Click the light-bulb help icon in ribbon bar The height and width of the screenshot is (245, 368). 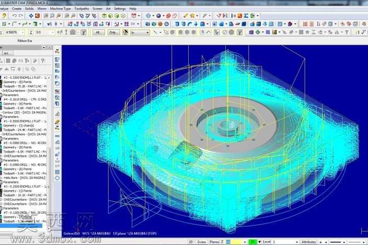click(239, 32)
